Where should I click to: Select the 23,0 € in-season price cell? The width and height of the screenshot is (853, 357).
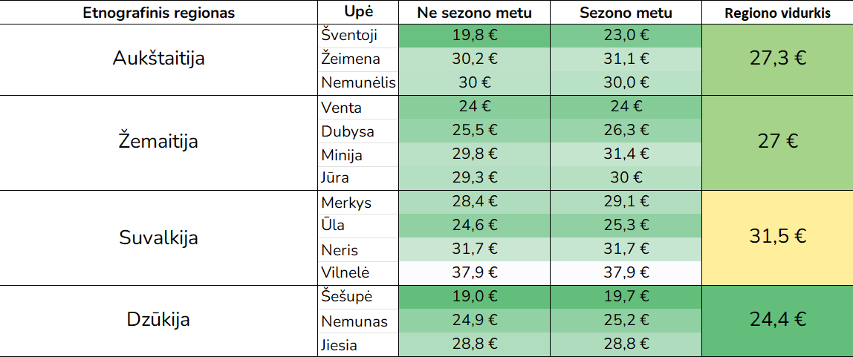(x=626, y=35)
